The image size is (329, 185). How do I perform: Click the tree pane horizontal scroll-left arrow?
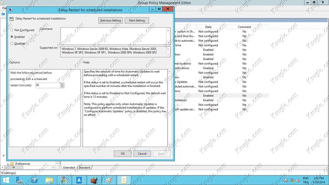click(x=3, y=167)
